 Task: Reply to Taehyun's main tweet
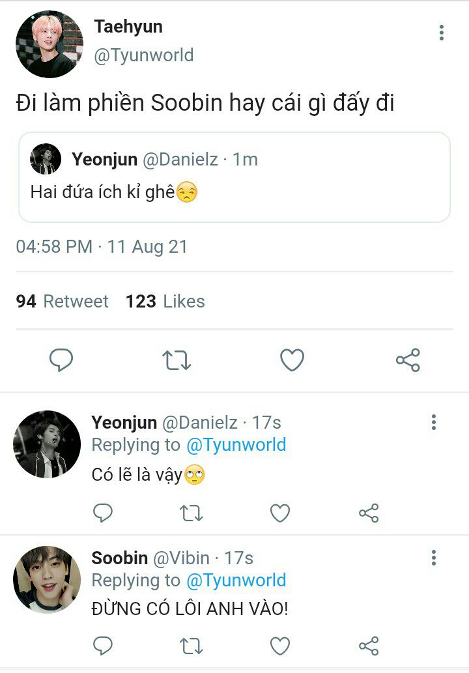(61, 360)
